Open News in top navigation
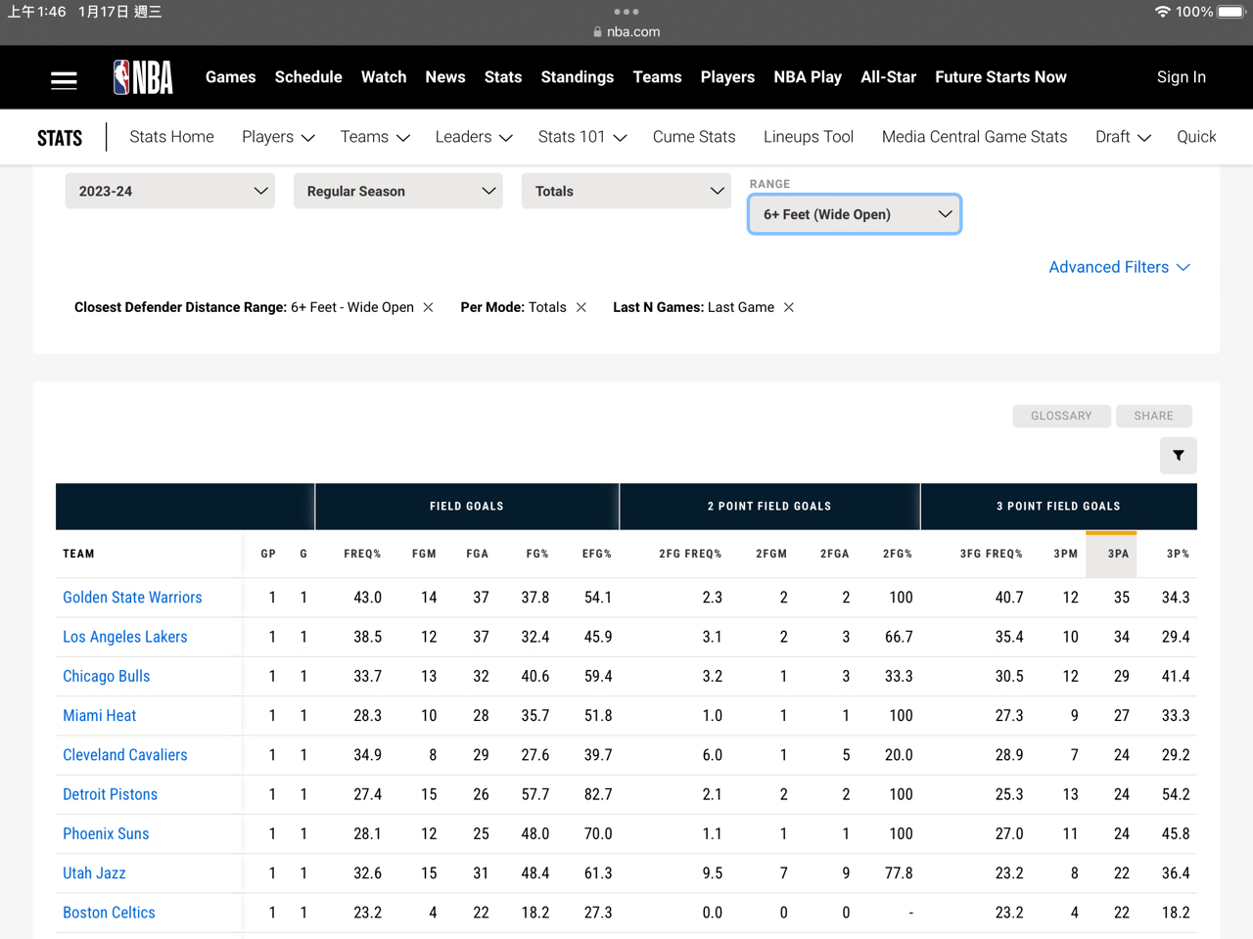Image resolution: width=1253 pixels, height=939 pixels. point(445,77)
